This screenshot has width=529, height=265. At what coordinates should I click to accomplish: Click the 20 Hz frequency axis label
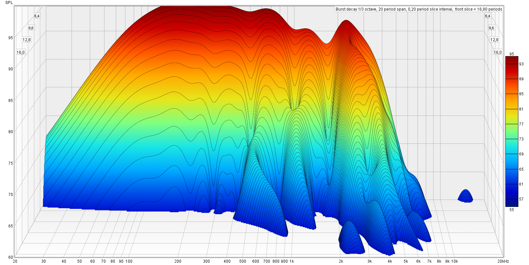tap(15, 261)
